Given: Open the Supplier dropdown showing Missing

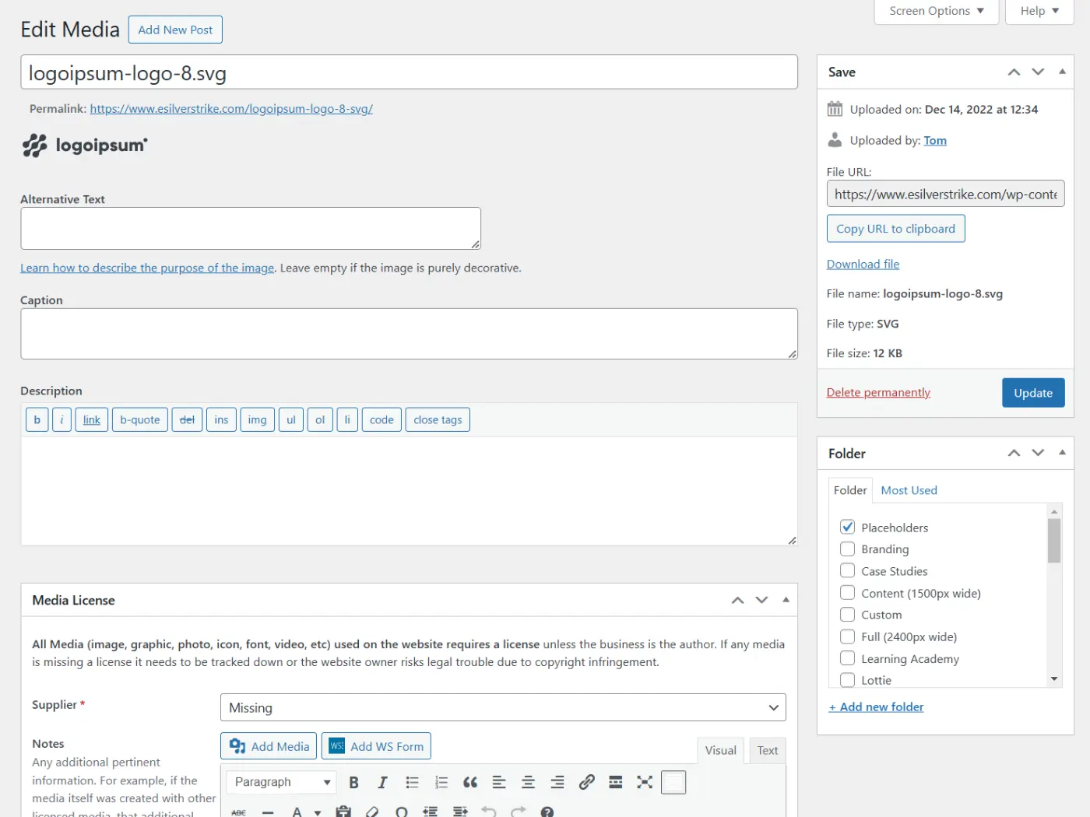Looking at the screenshot, I should click(x=503, y=707).
